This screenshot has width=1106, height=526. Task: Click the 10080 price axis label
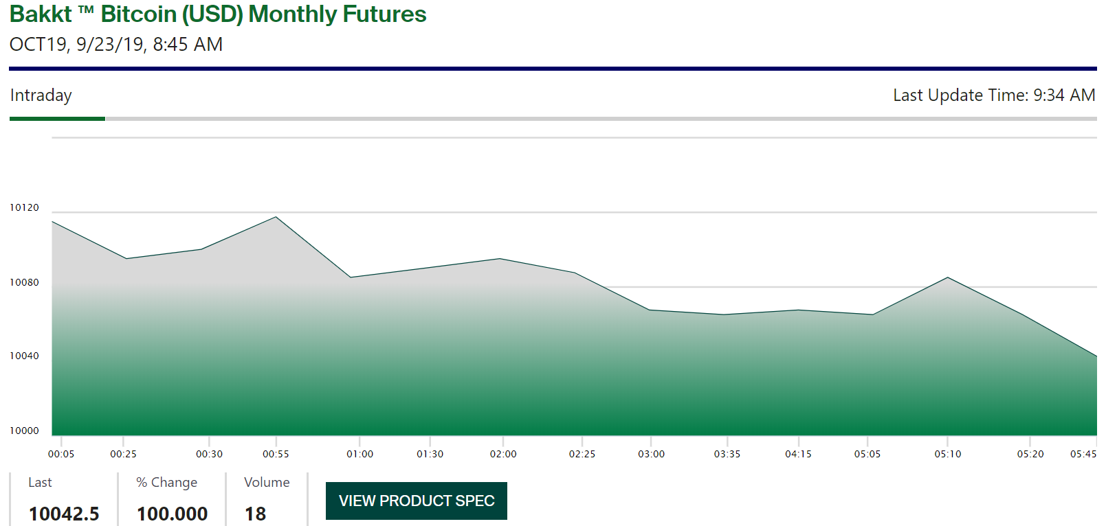click(24, 282)
